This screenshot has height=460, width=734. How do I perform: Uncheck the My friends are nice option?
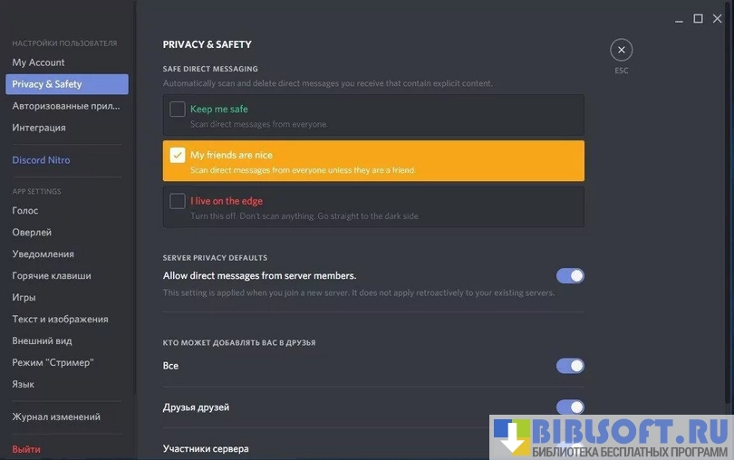click(178, 155)
